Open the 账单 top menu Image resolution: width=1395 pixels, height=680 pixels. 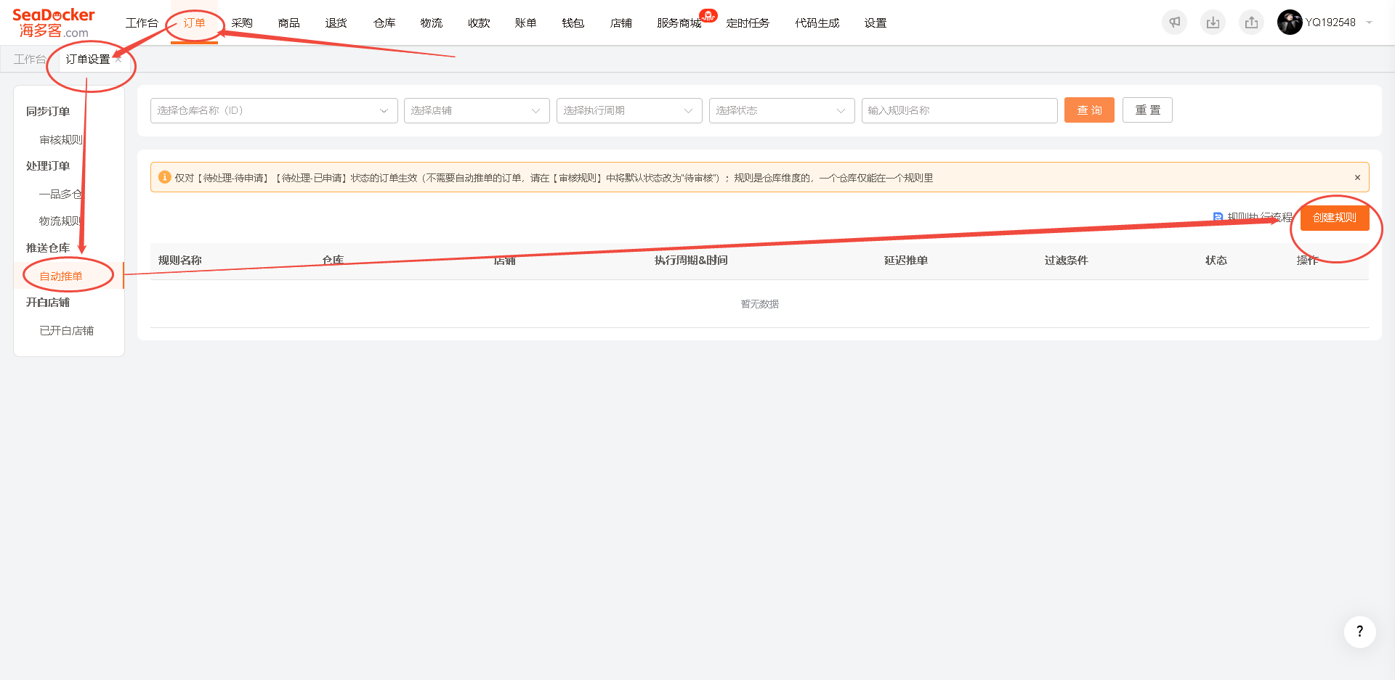[526, 23]
